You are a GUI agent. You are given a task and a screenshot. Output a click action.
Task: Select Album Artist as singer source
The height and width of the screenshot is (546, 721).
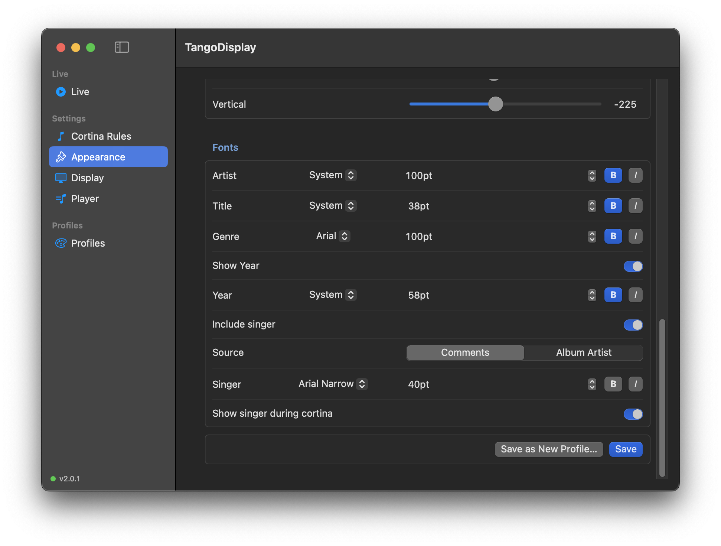[584, 353]
